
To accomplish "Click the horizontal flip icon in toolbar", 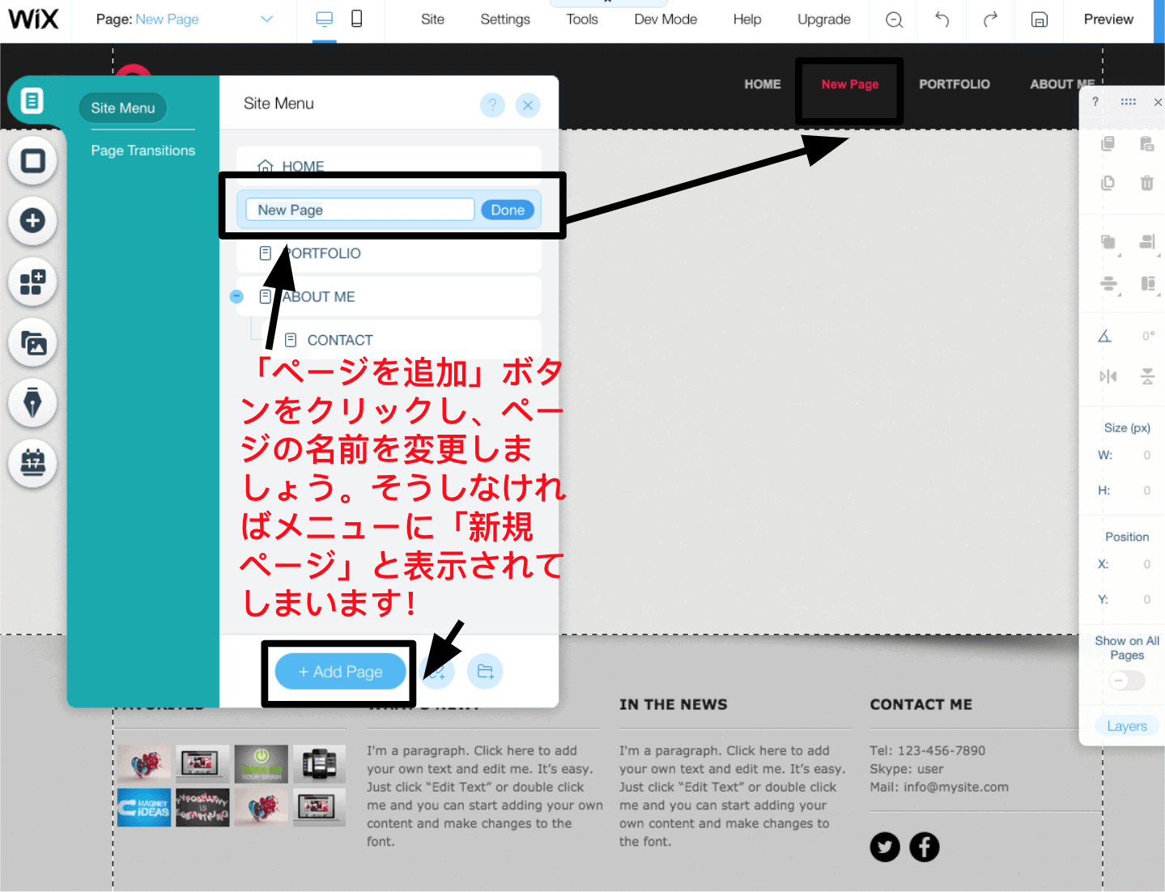I will click(x=1108, y=376).
